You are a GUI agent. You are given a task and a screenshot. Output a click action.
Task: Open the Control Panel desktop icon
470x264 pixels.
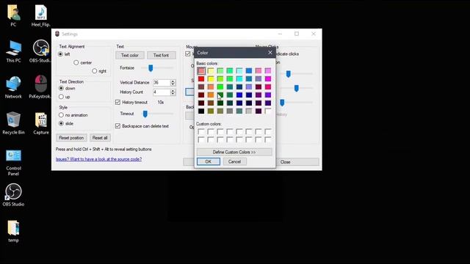tap(13, 162)
